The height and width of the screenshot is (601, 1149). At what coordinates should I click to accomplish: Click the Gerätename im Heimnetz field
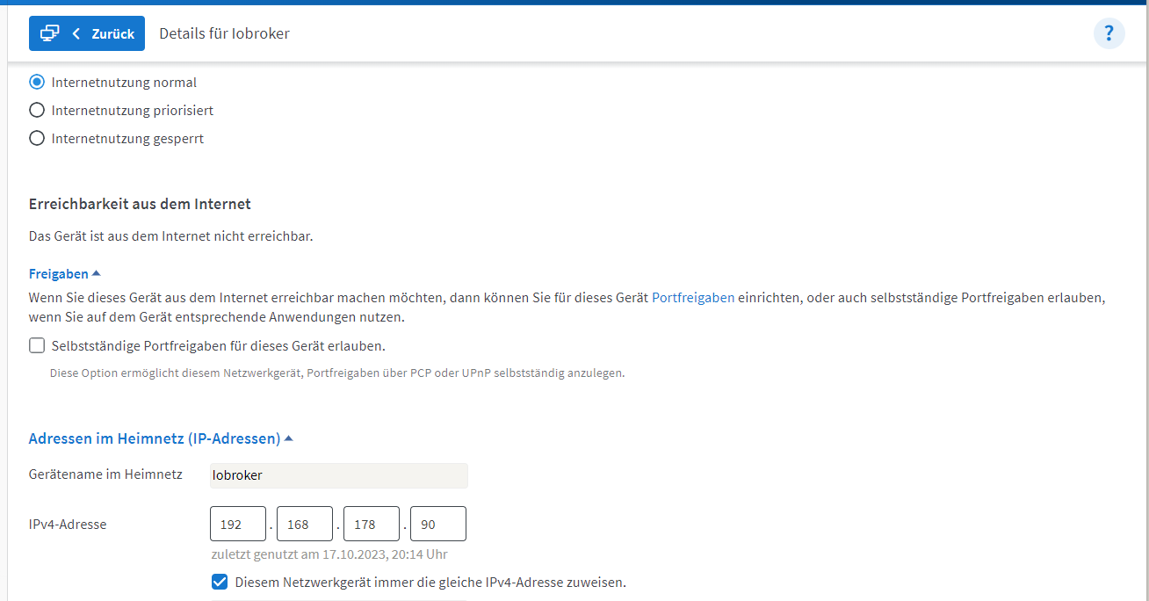(339, 475)
